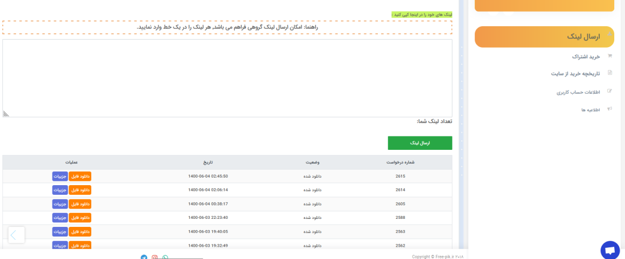Open the blue chat bubble widget
This screenshot has width=625, height=259.
[x=610, y=250]
